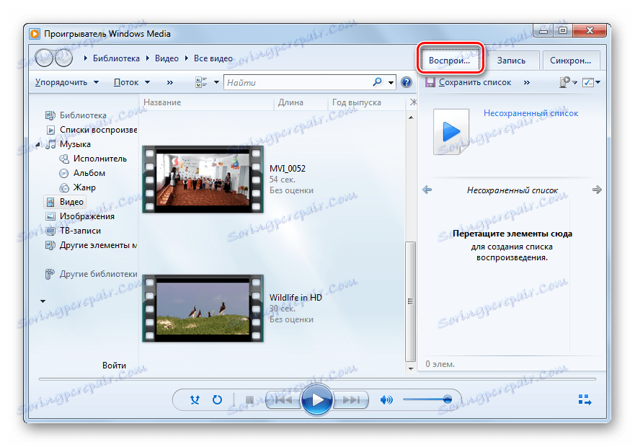Go to next list with right arrow
The image size is (635, 447).
coord(597,190)
